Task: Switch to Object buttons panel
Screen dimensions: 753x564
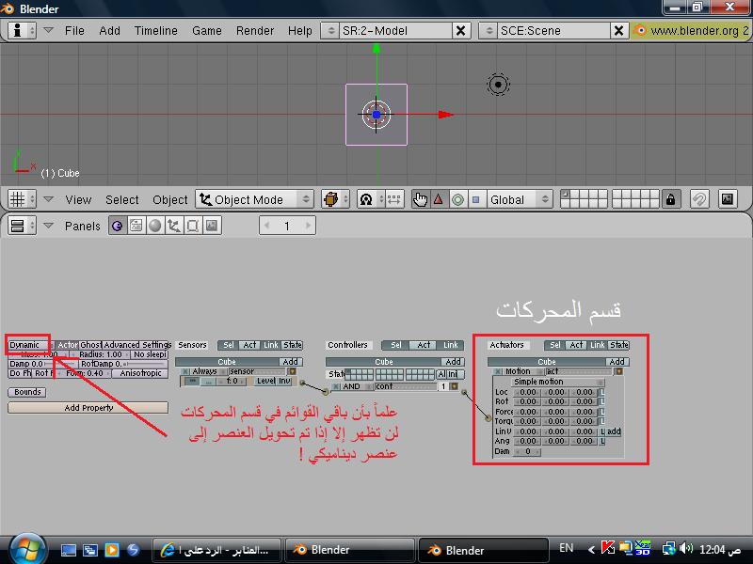Action: tap(174, 226)
